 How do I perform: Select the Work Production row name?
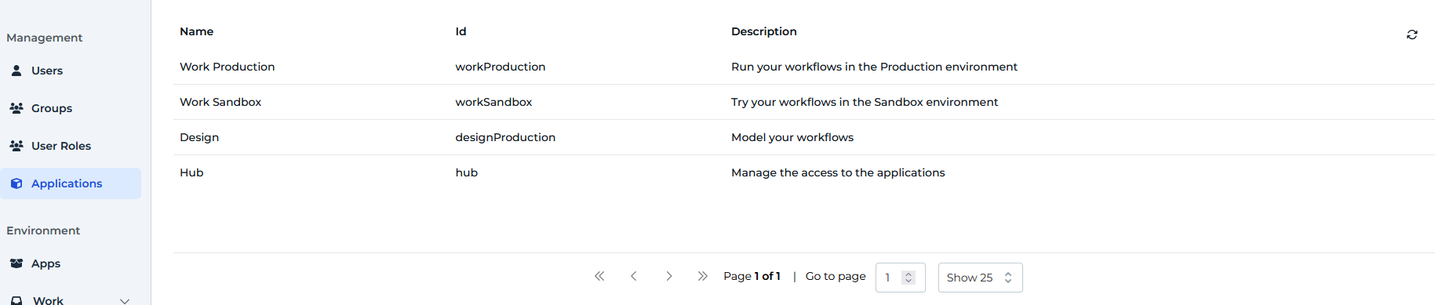click(x=227, y=67)
